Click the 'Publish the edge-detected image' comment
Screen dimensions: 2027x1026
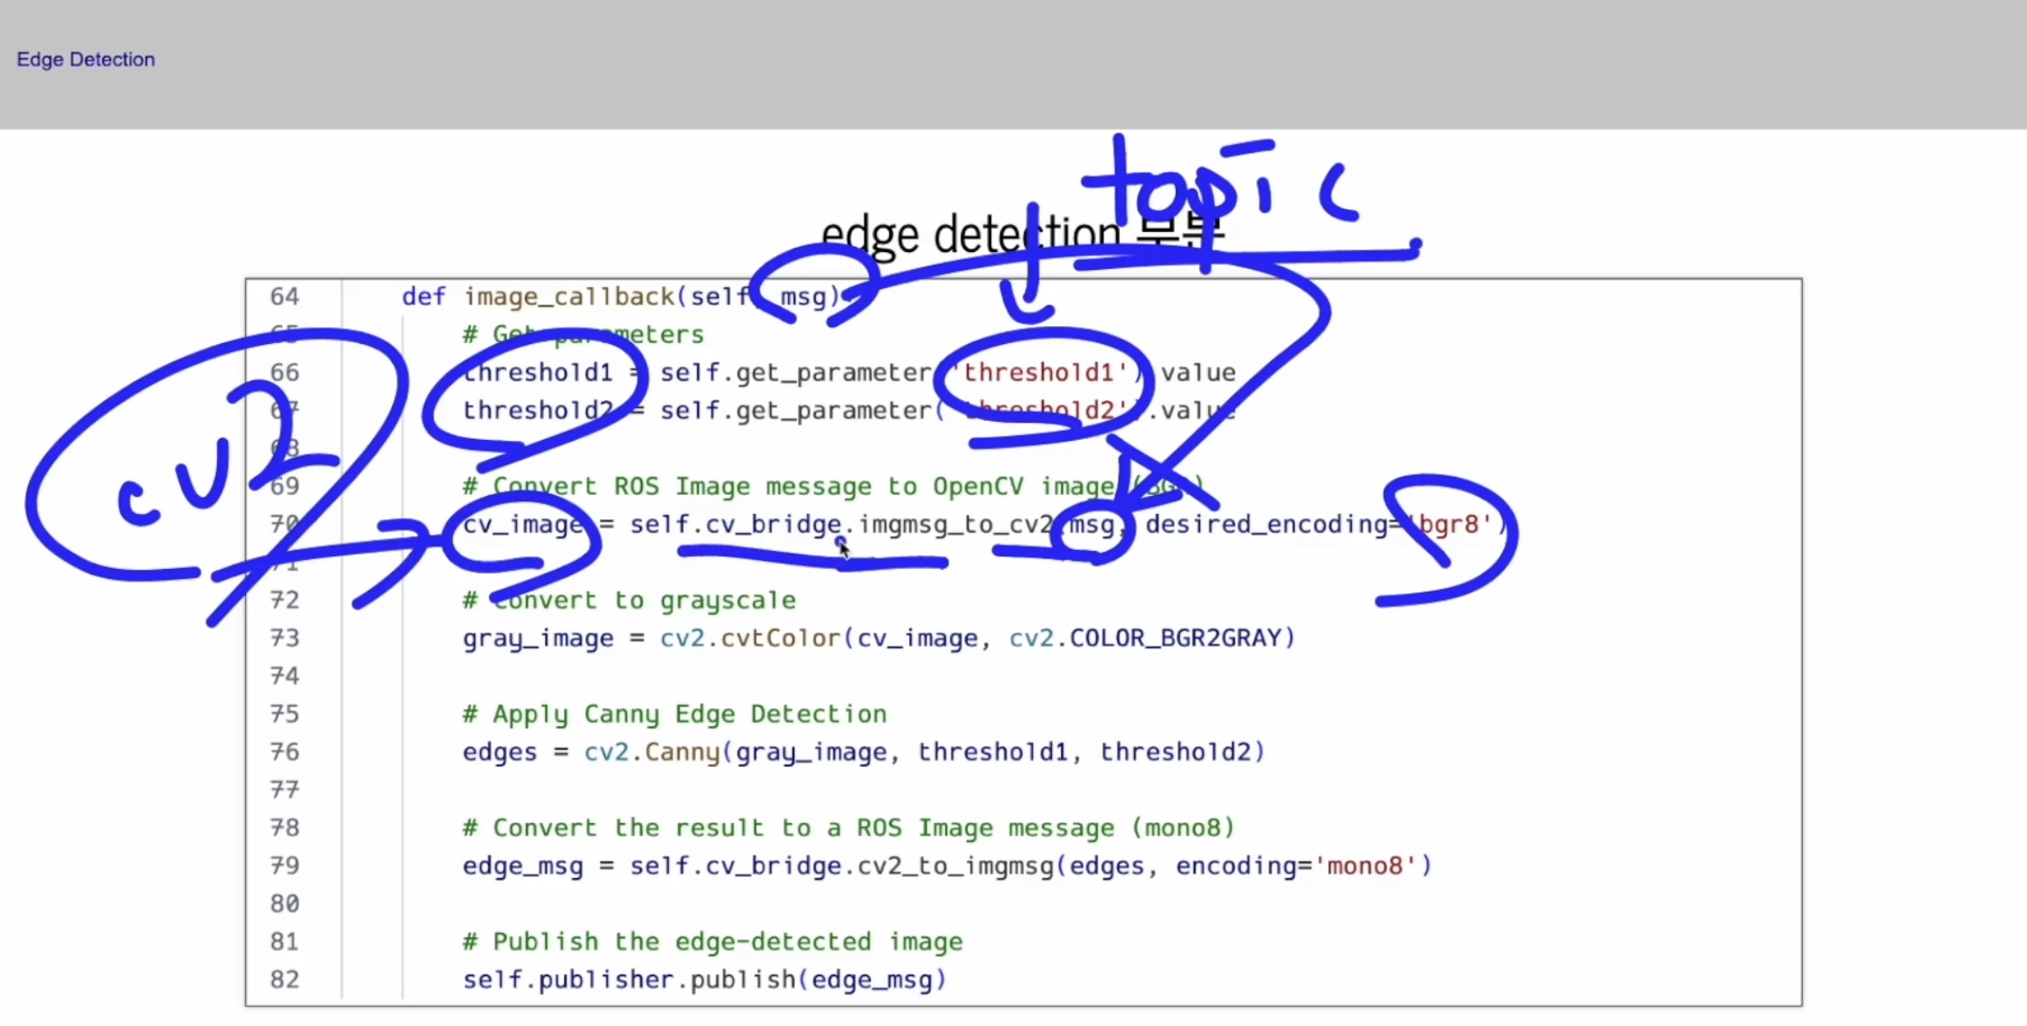[712, 942]
